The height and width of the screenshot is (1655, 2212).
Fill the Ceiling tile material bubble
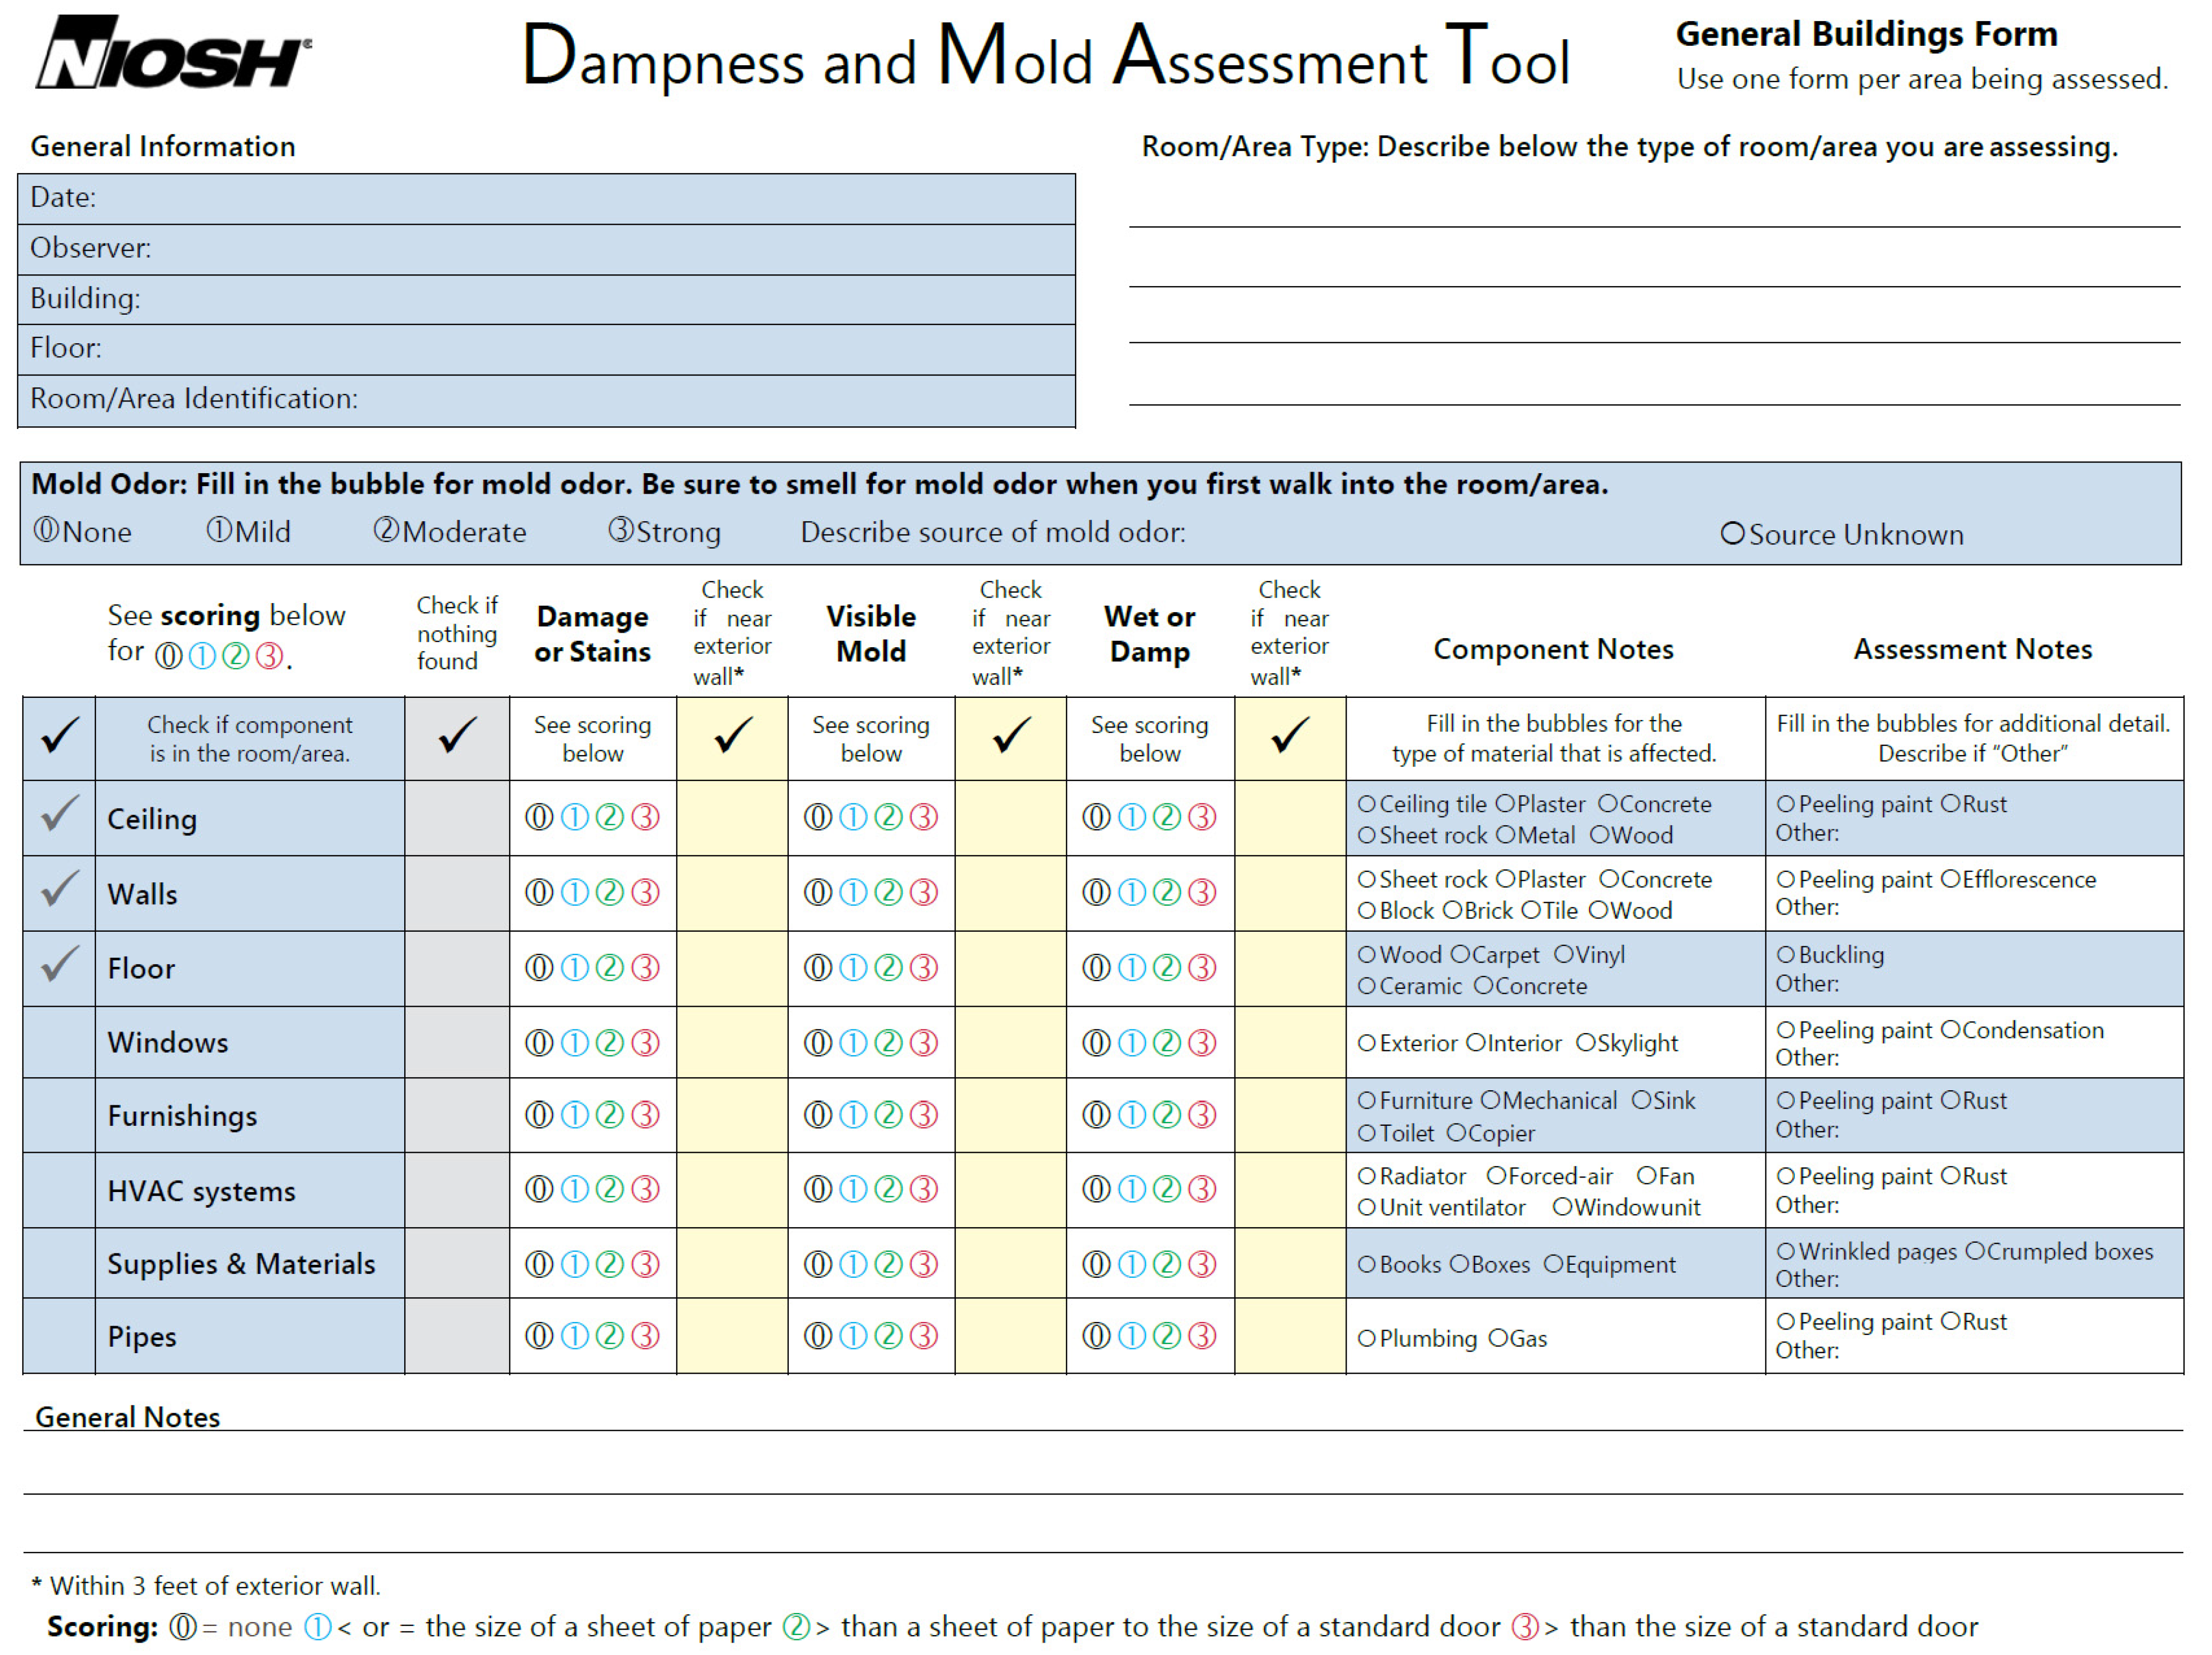[x=1367, y=804]
